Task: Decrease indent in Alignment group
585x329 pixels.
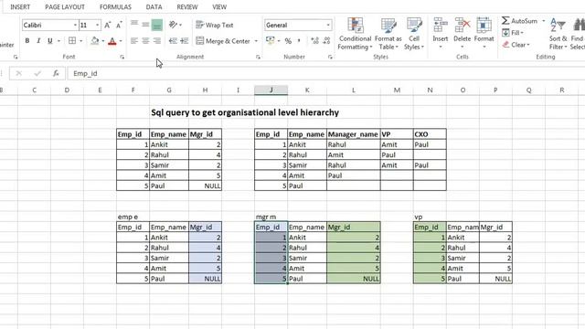Action: point(173,40)
